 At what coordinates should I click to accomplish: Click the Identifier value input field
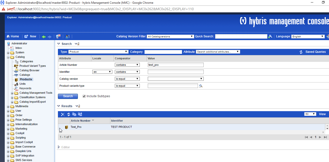(x=175, y=72)
